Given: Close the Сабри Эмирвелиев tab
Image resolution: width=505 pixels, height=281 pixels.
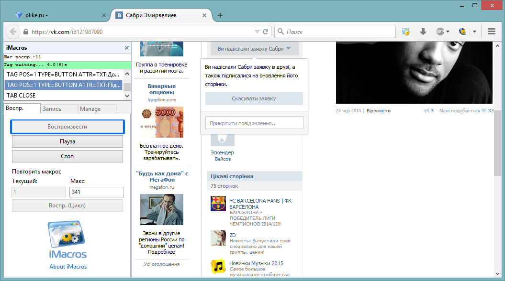Looking at the screenshot, I should pyautogui.click(x=204, y=15).
